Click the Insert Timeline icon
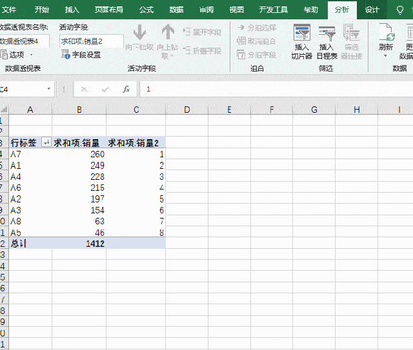 (x=327, y=33)
